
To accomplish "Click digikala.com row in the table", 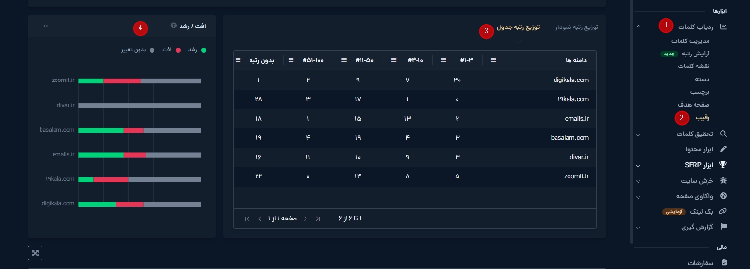I will click(x=415, y=80).
